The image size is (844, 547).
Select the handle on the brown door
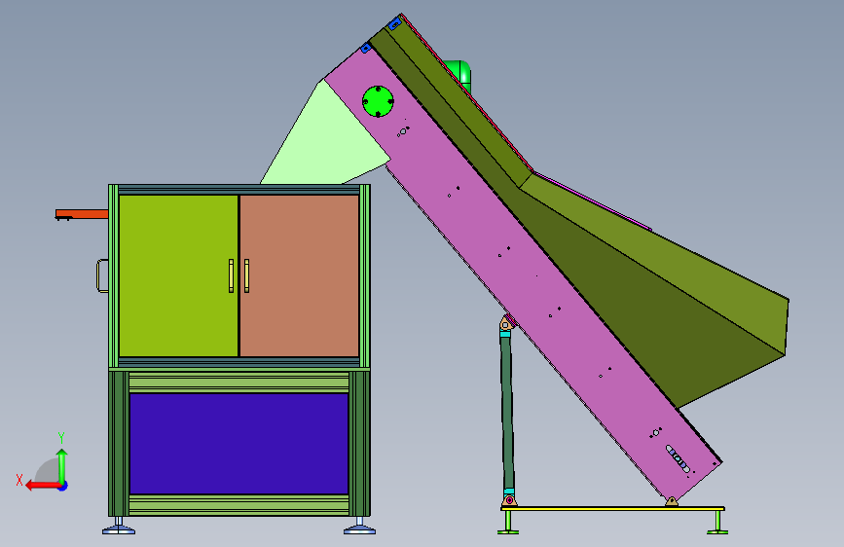[246, 275]
